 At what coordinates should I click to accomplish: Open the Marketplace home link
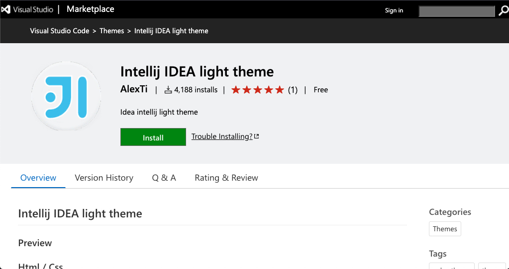coord(90,9)
